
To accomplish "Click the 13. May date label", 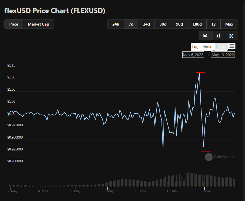I will pyautogui.click(x=205, y=191).
